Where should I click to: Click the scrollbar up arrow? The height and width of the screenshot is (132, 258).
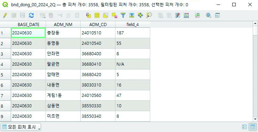pos(255,24)
